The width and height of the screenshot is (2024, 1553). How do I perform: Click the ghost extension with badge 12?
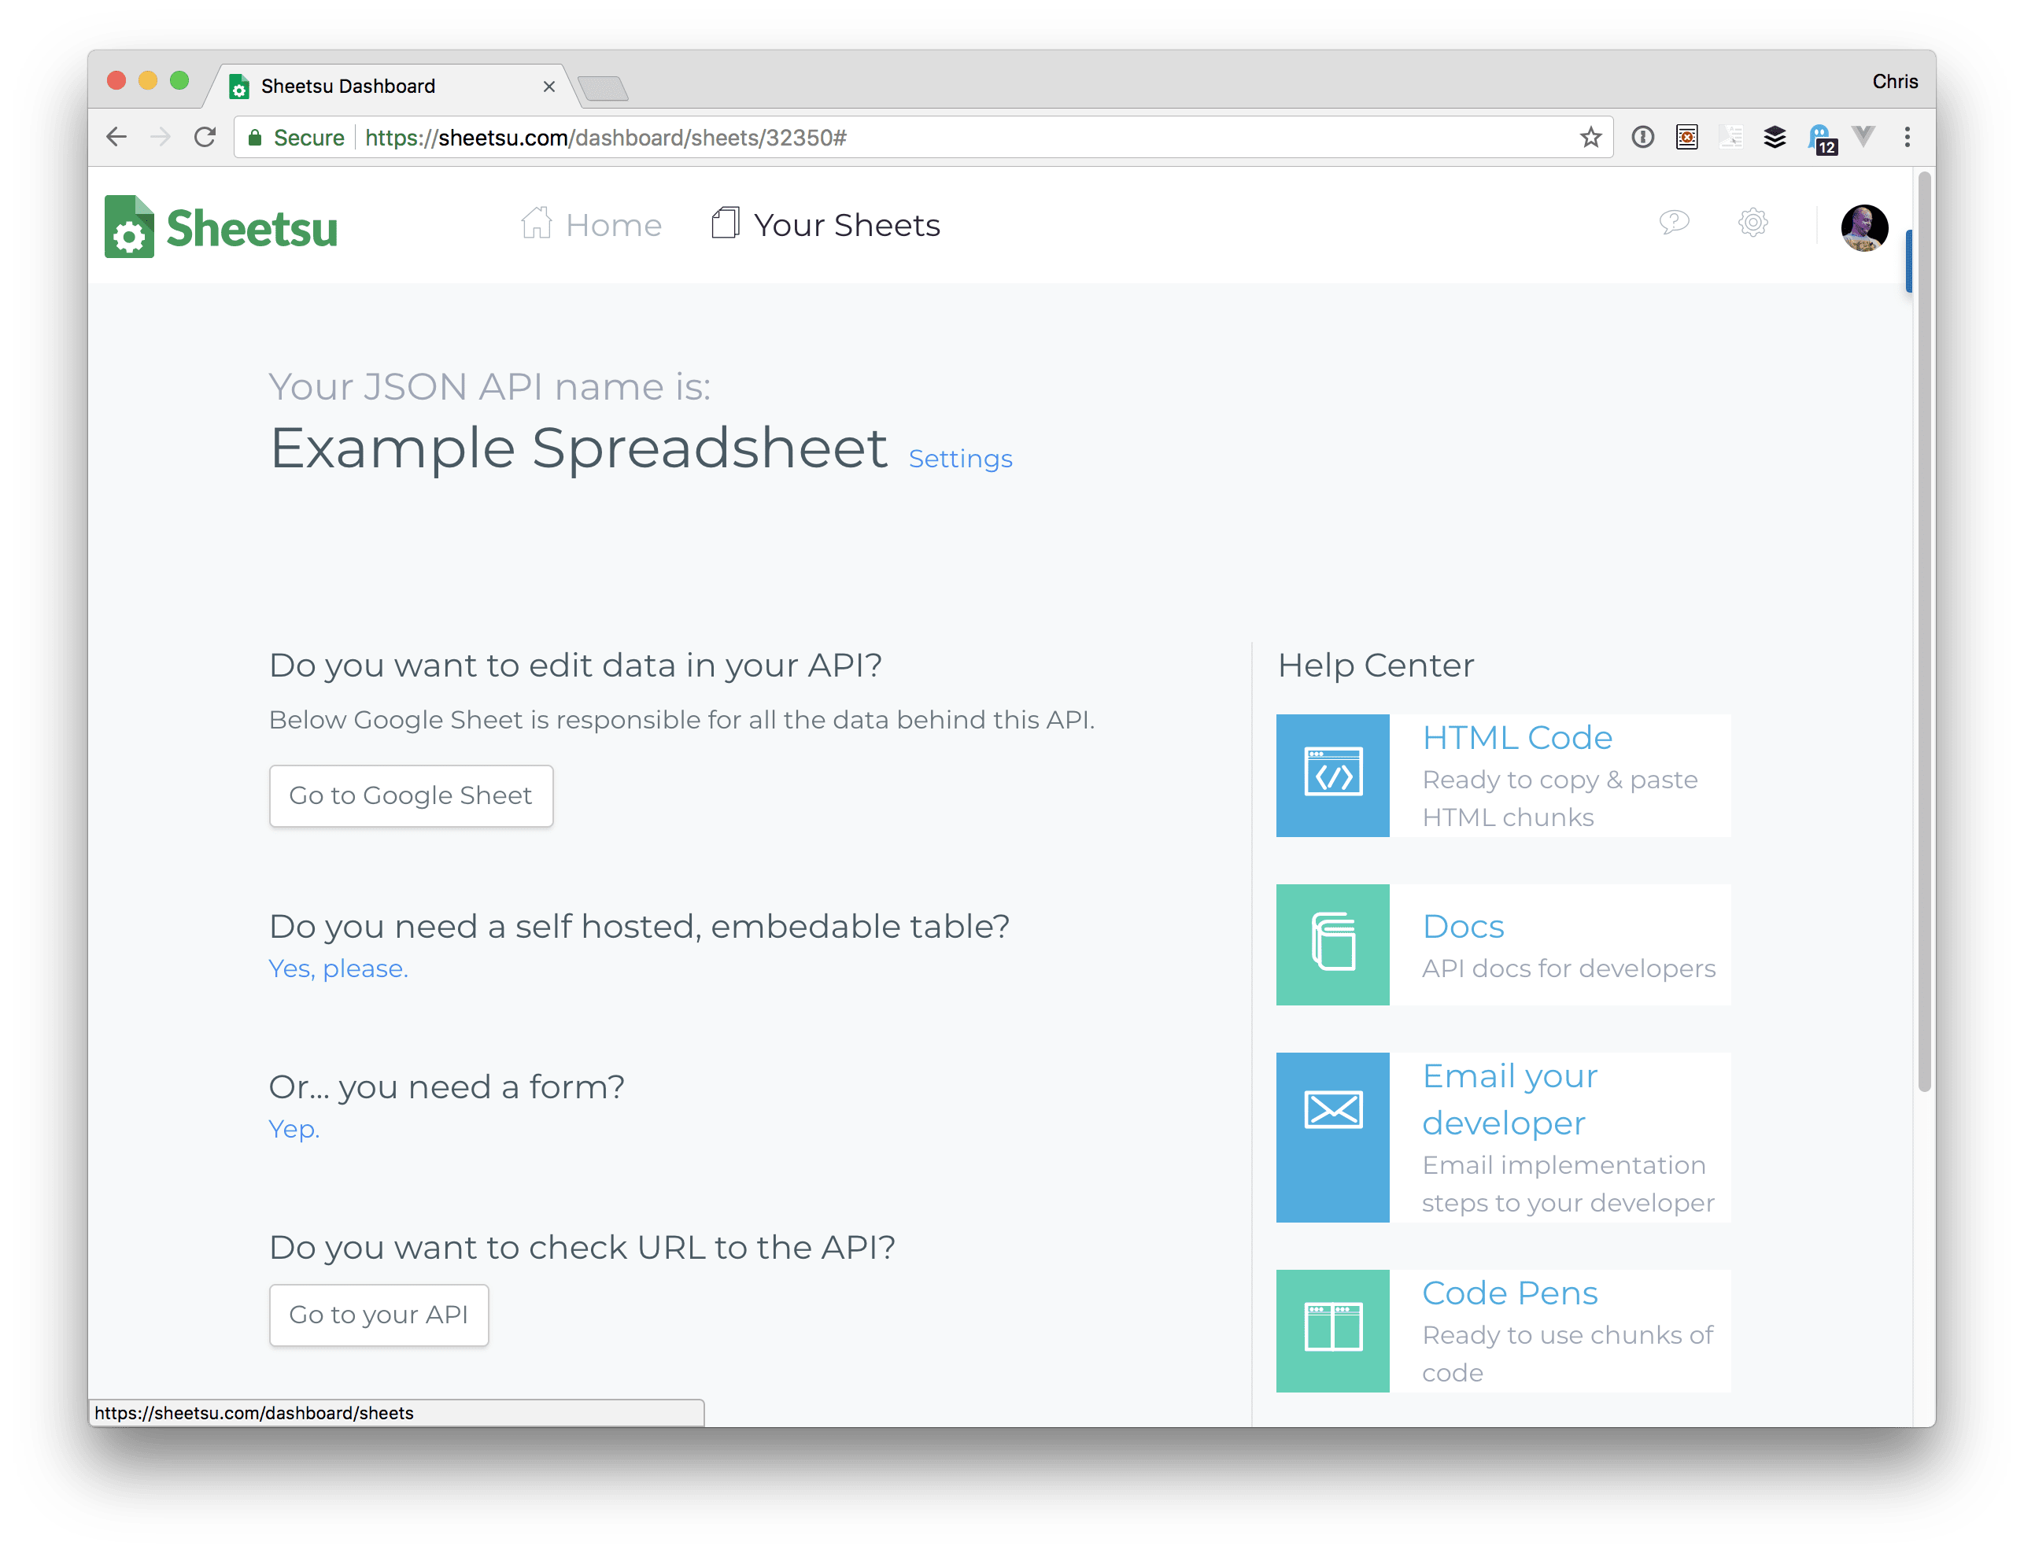1821,138
